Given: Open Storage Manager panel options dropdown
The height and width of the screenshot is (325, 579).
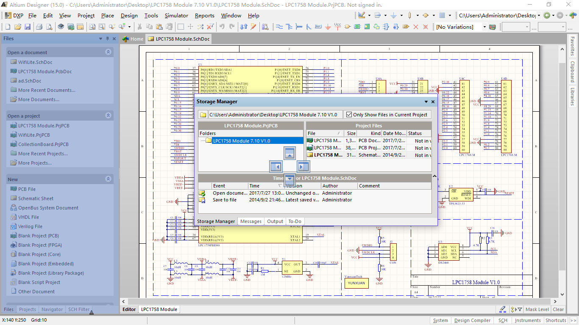Looking at the screenshot, I should [426, 102].
